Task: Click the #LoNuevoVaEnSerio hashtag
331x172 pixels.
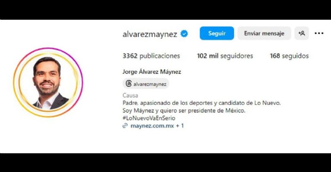Action: pos(149,118)
